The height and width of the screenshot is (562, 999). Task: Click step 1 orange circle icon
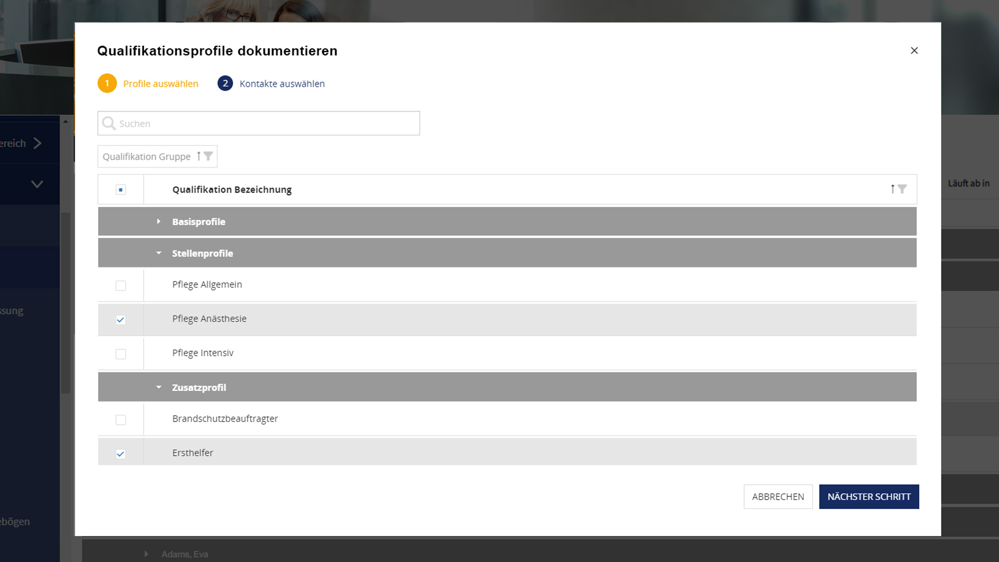pyautogui.click(x=107, y=83)
